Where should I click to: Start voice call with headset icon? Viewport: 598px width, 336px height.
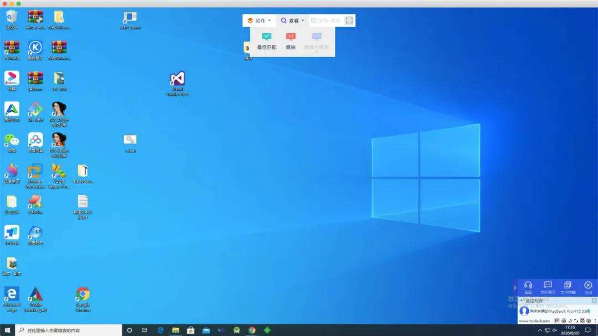click(x=528, y=287)
